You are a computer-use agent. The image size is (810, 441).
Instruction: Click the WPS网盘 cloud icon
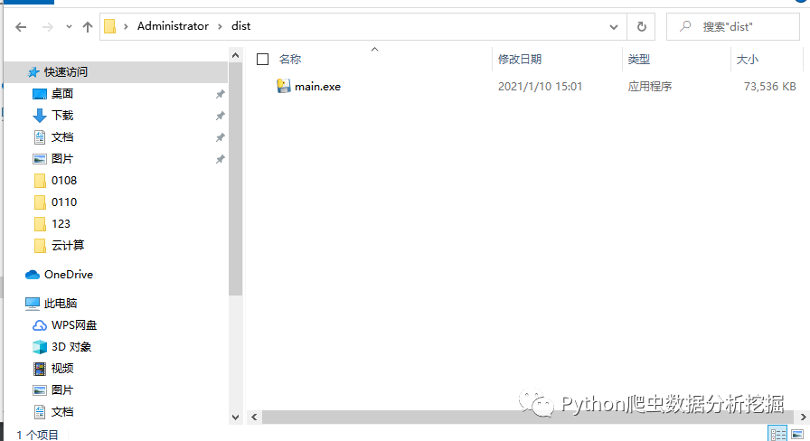pyautogui.click(x=40, y=325)
